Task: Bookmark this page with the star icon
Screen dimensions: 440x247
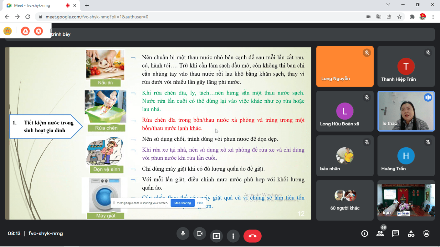Action: 399,17
